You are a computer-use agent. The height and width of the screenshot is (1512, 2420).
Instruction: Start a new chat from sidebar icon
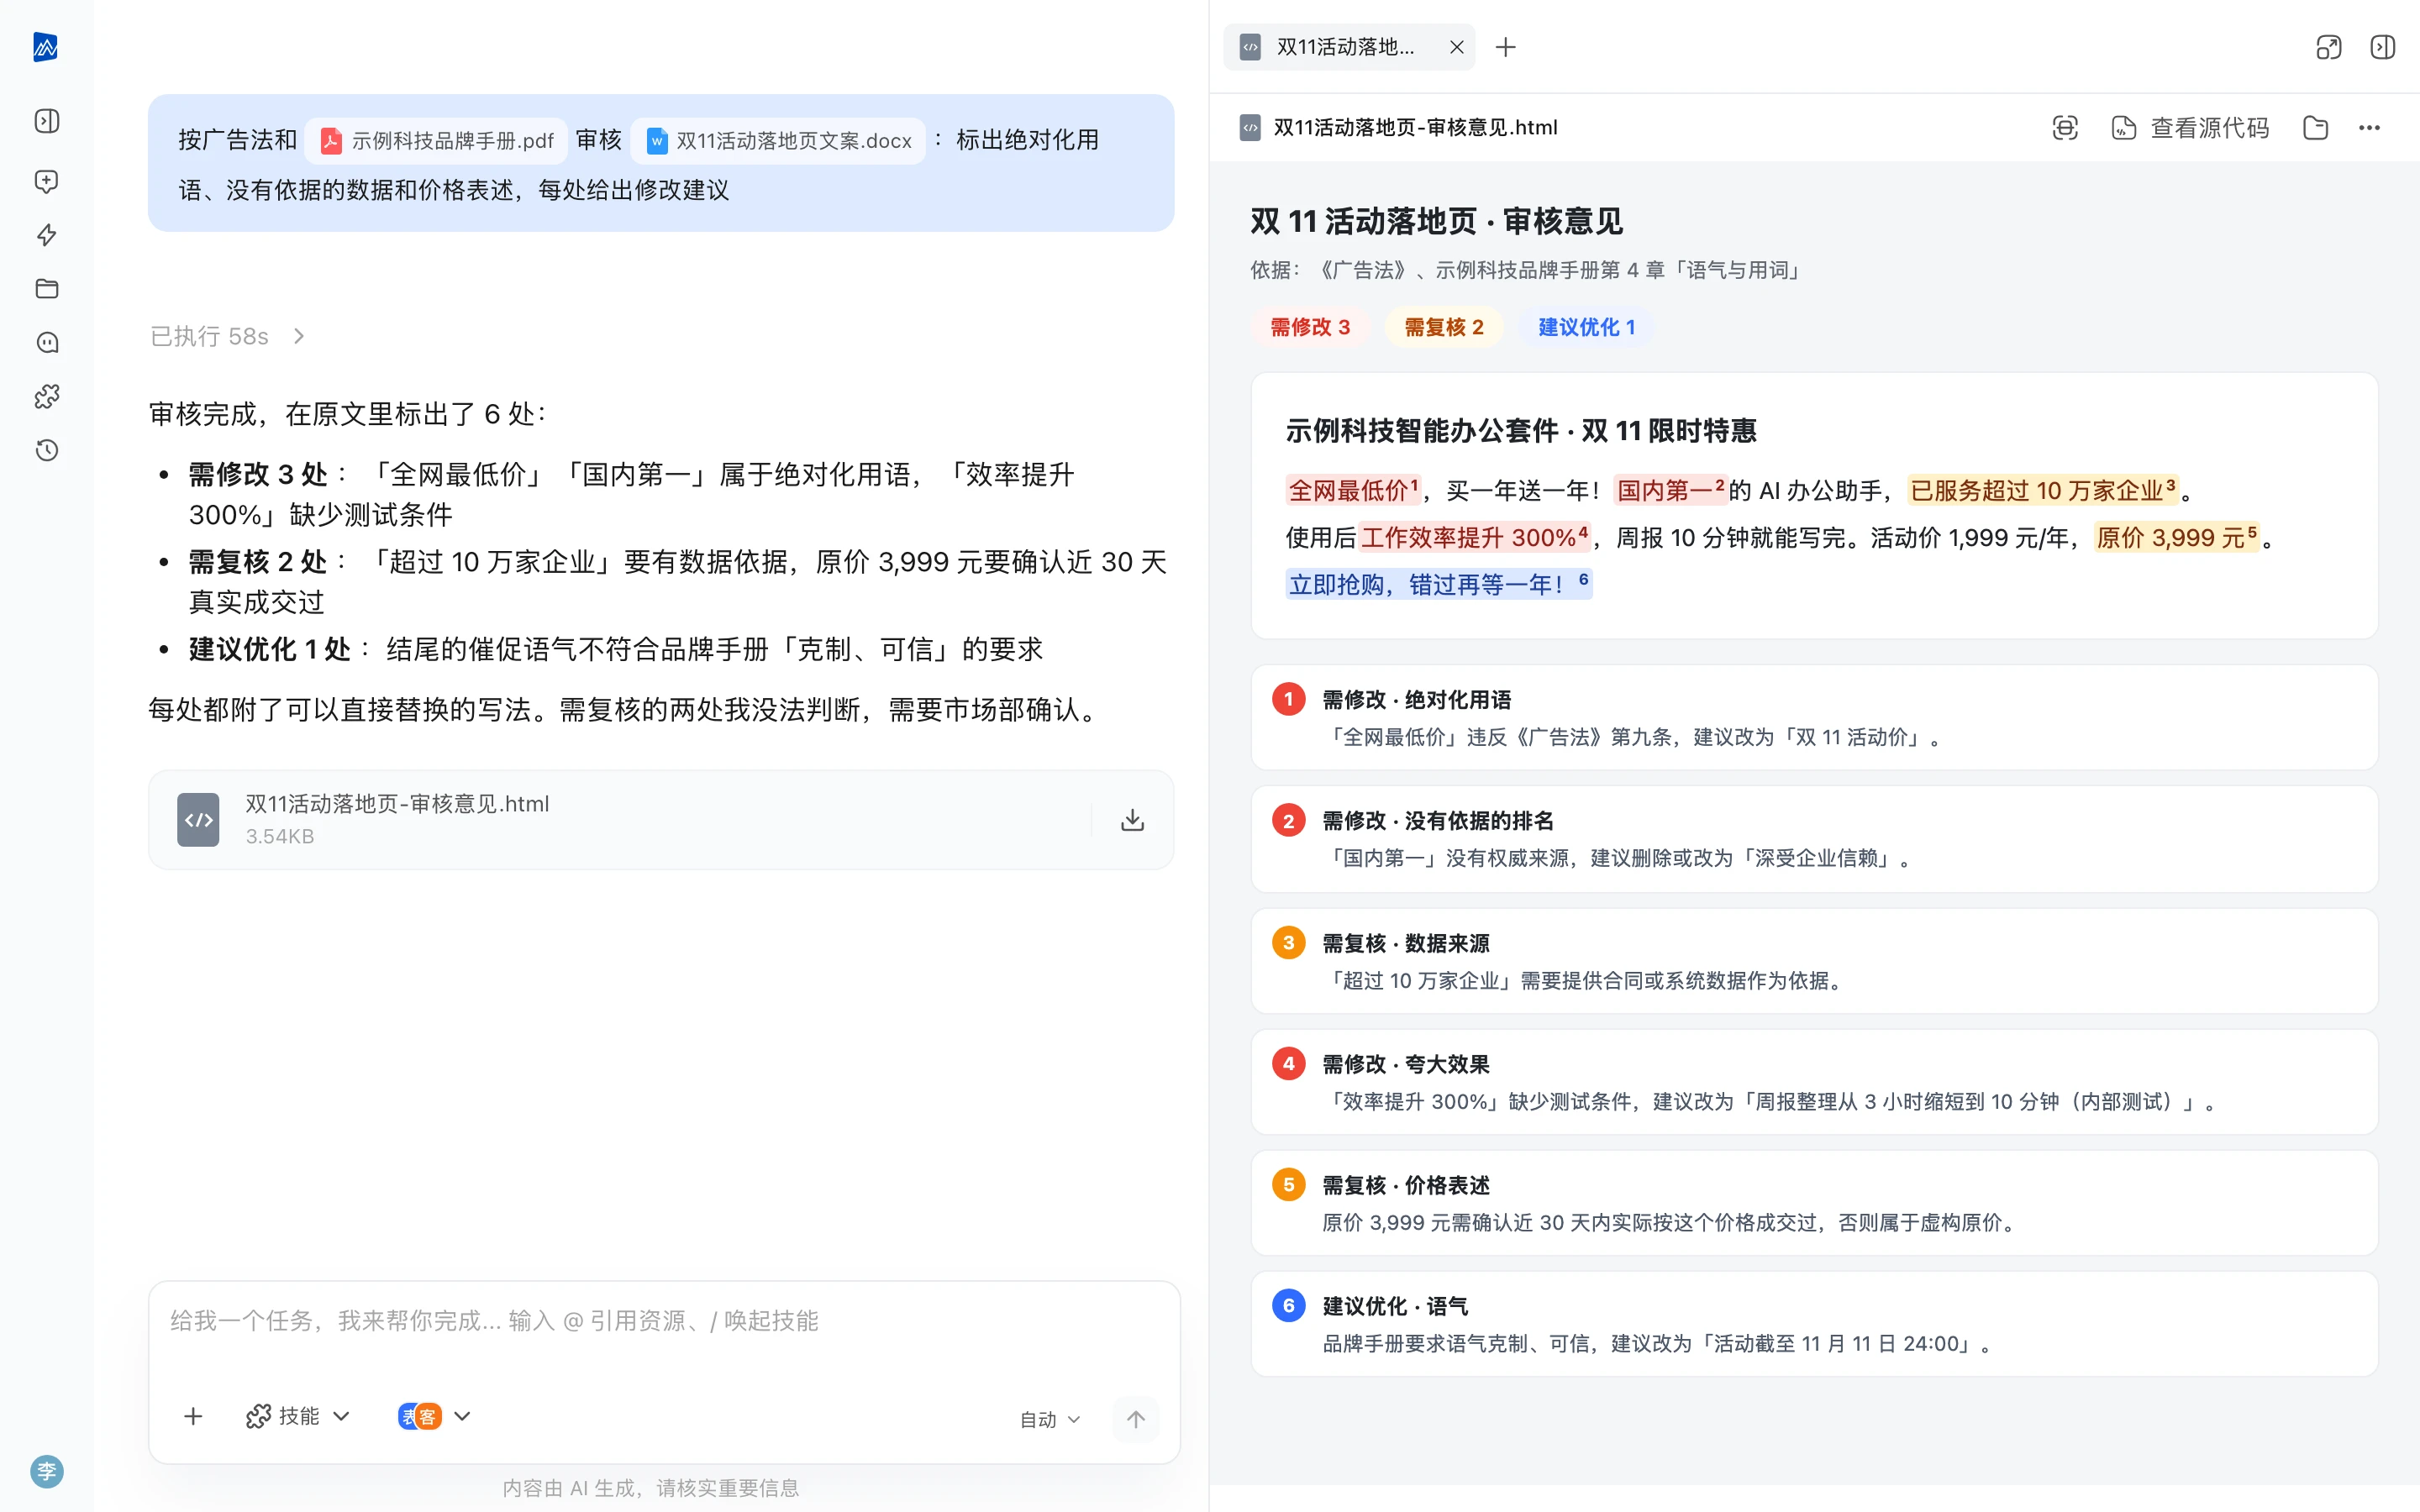(47, 181)
